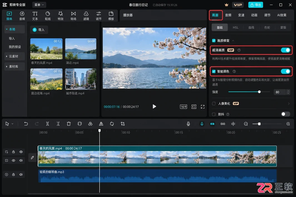Open the 滤镜 filters tab

pos(86,16)
